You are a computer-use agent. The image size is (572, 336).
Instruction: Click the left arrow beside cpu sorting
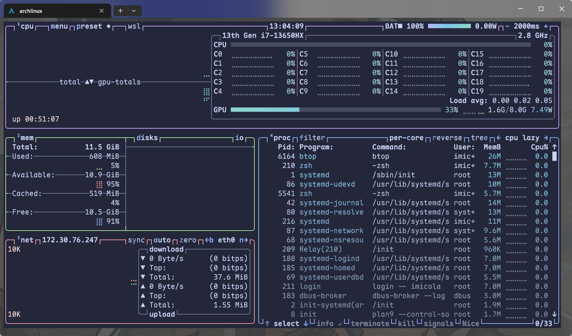click(498, 138)
